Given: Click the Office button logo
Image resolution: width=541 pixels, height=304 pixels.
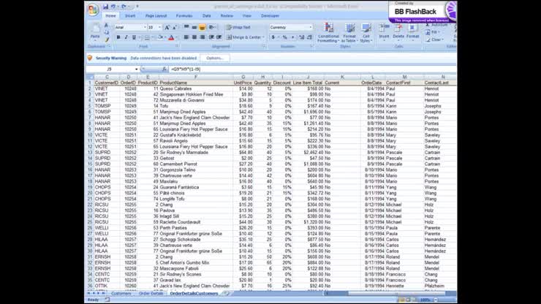Looking at the screenshot, I should pos(92,10).
